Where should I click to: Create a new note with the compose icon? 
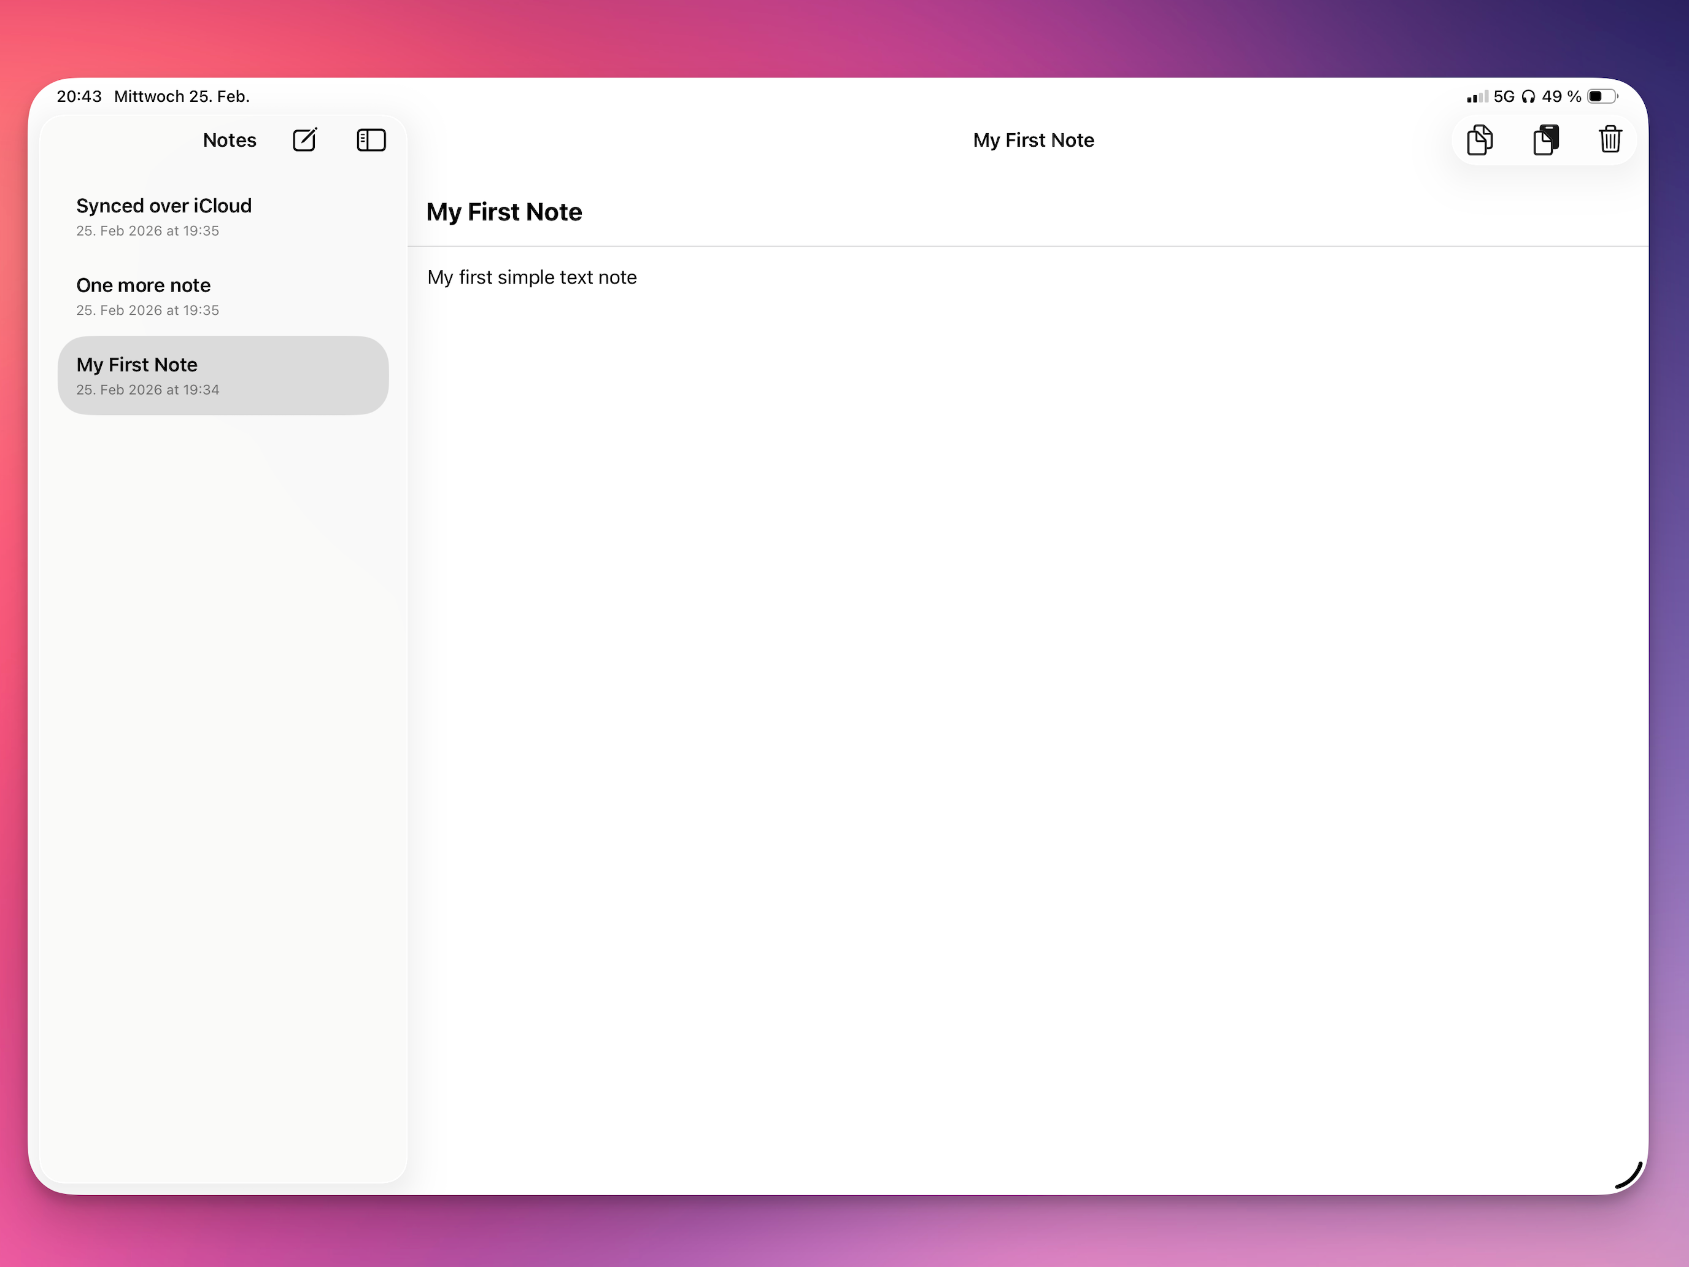[304, 140]
